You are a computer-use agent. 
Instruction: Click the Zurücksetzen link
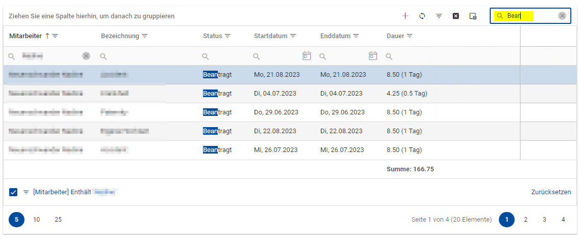551,192
